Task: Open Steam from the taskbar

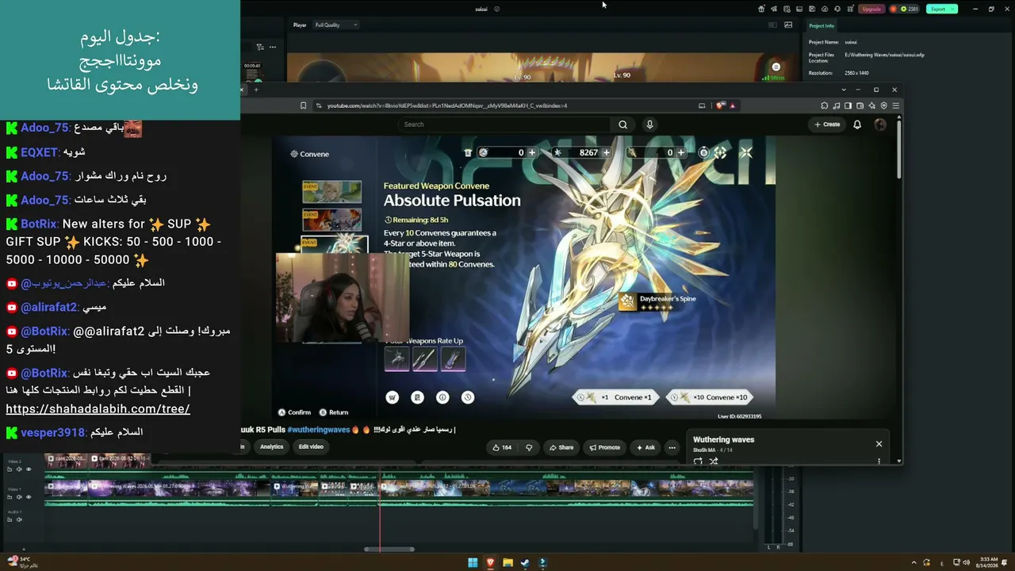Action: click(525, 563)
